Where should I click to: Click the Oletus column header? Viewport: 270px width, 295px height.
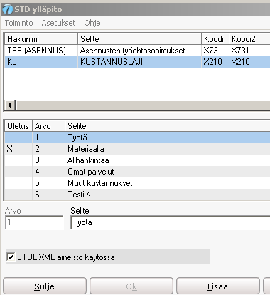[18, 126]
